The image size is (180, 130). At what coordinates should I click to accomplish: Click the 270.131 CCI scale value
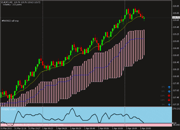coord(176,109)
